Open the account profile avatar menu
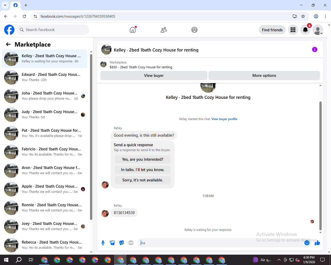The width and height of the screenshot is (331, 265). (x=318, y=30)
